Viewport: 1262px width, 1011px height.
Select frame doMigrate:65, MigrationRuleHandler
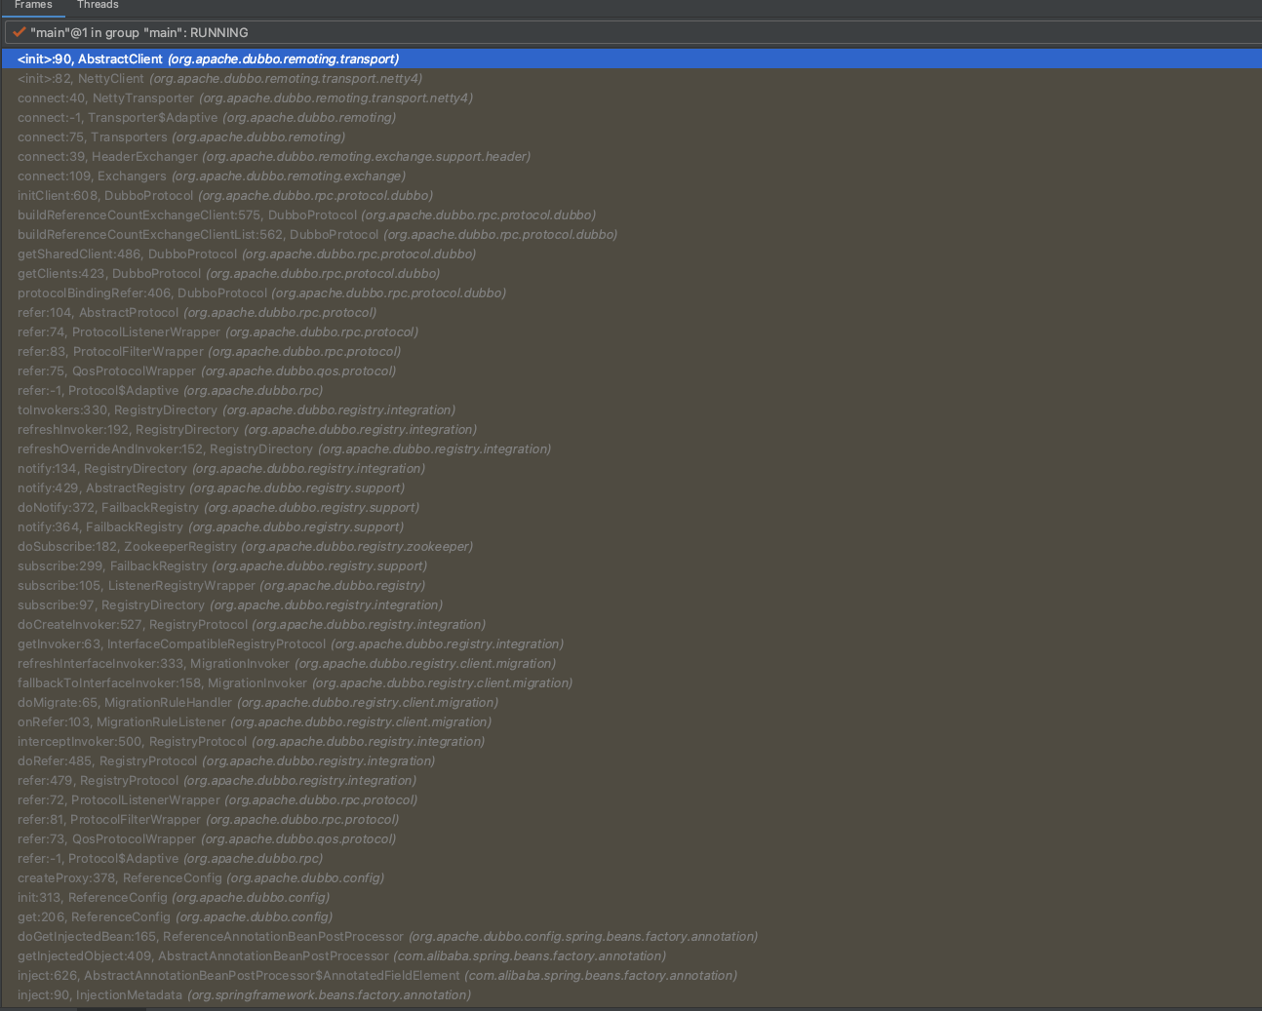631,702
